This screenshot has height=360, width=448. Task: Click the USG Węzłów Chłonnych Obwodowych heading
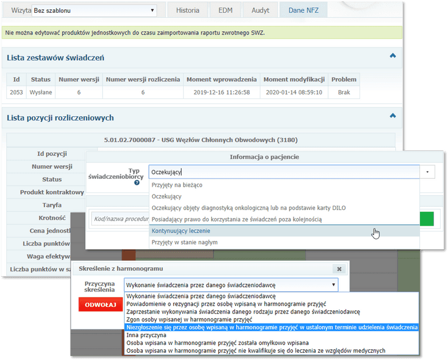click(x=201, y=140)
